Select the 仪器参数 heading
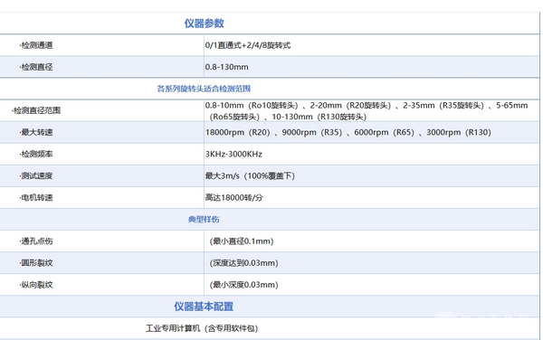Viewport: 543px width, 340px height. pos(204,24)
